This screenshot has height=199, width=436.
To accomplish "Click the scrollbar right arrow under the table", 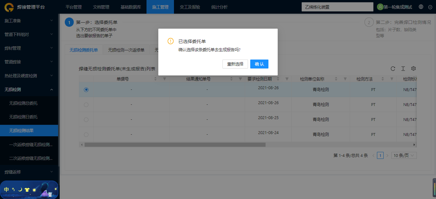I will 414,145.
